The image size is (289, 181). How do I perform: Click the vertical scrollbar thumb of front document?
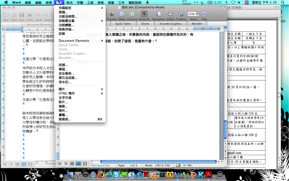[x=225, y=129]
